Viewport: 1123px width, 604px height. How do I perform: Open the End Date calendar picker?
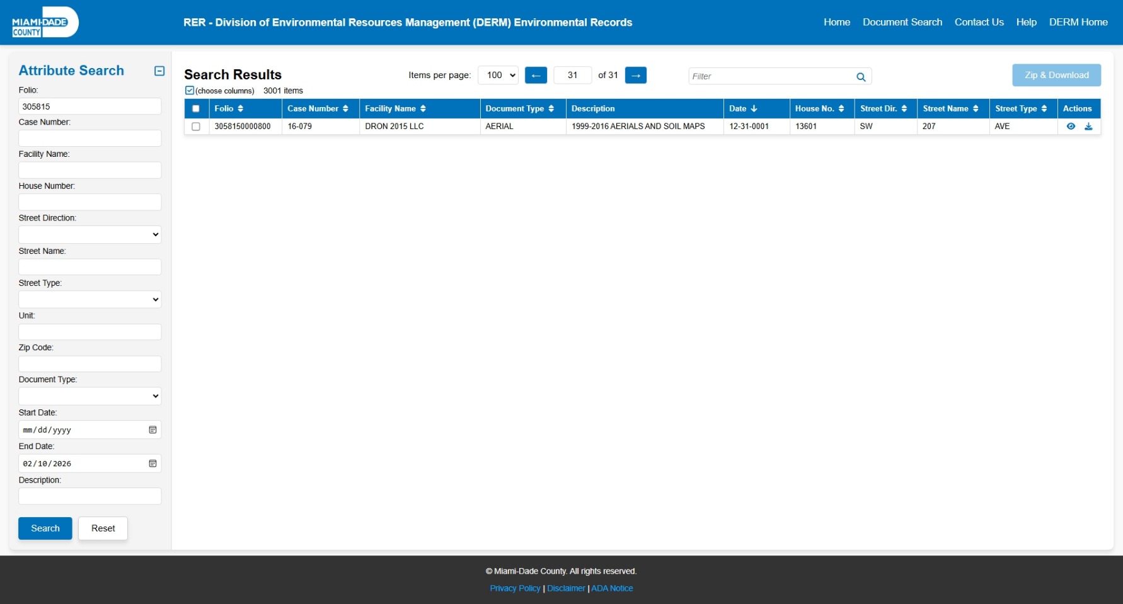point(153,464)
